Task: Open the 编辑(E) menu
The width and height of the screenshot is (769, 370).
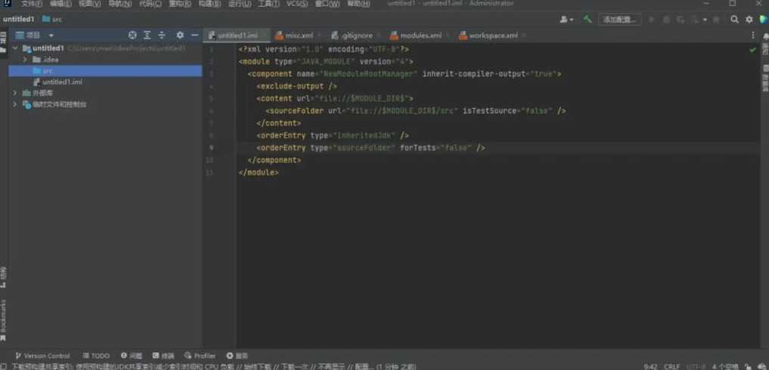Action: coord(60,4)
